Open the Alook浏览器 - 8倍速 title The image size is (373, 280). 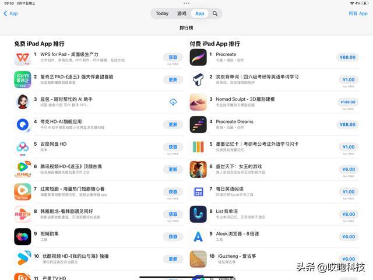tap(237, 234)
